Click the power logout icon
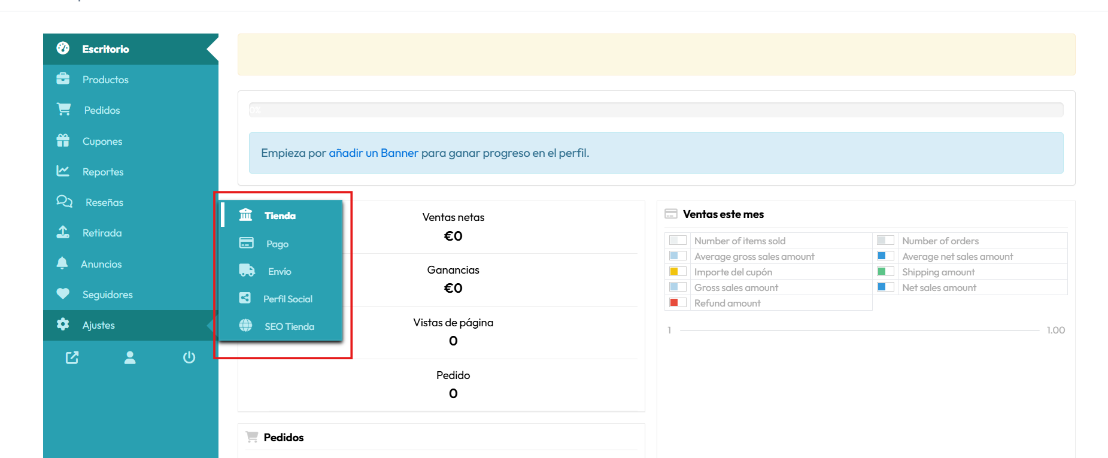 tap(189, 357)
